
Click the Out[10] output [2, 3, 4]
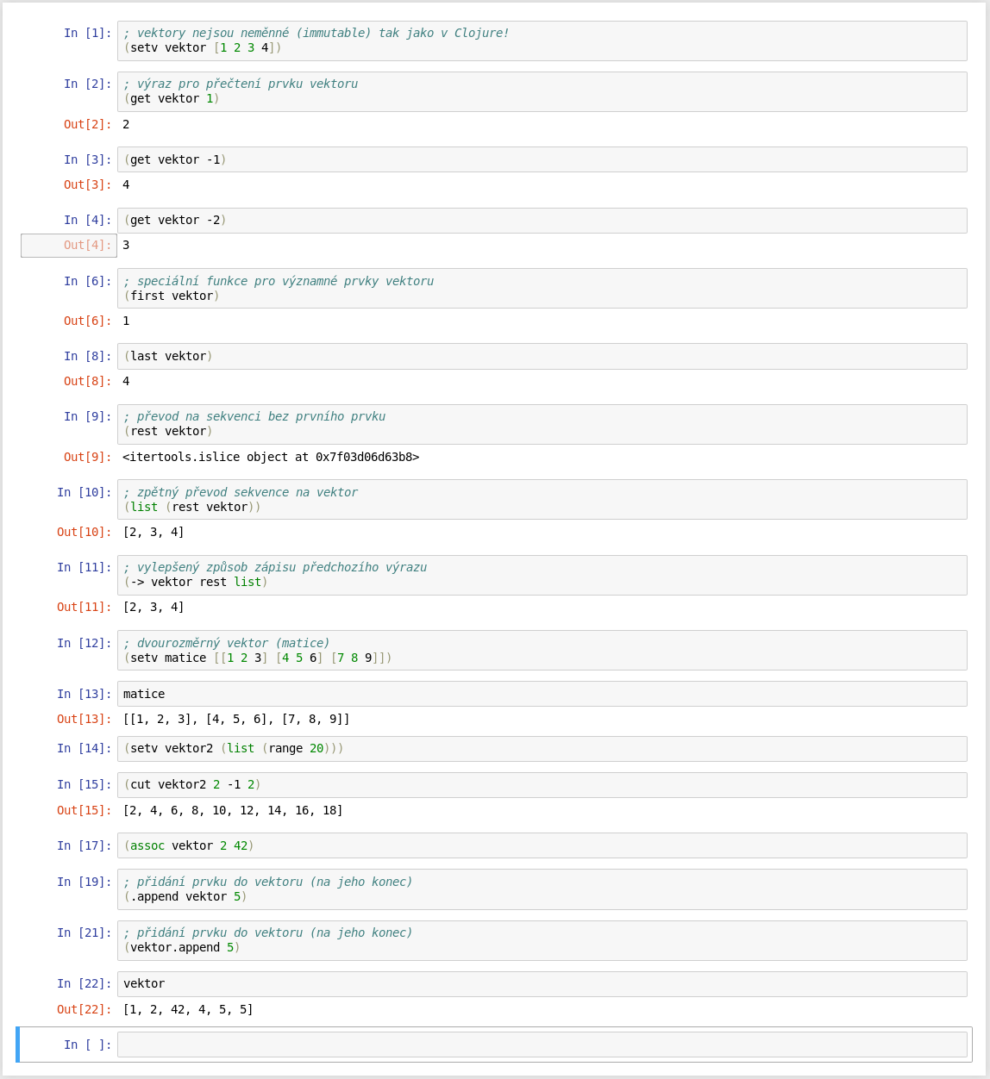click(154, 532)
